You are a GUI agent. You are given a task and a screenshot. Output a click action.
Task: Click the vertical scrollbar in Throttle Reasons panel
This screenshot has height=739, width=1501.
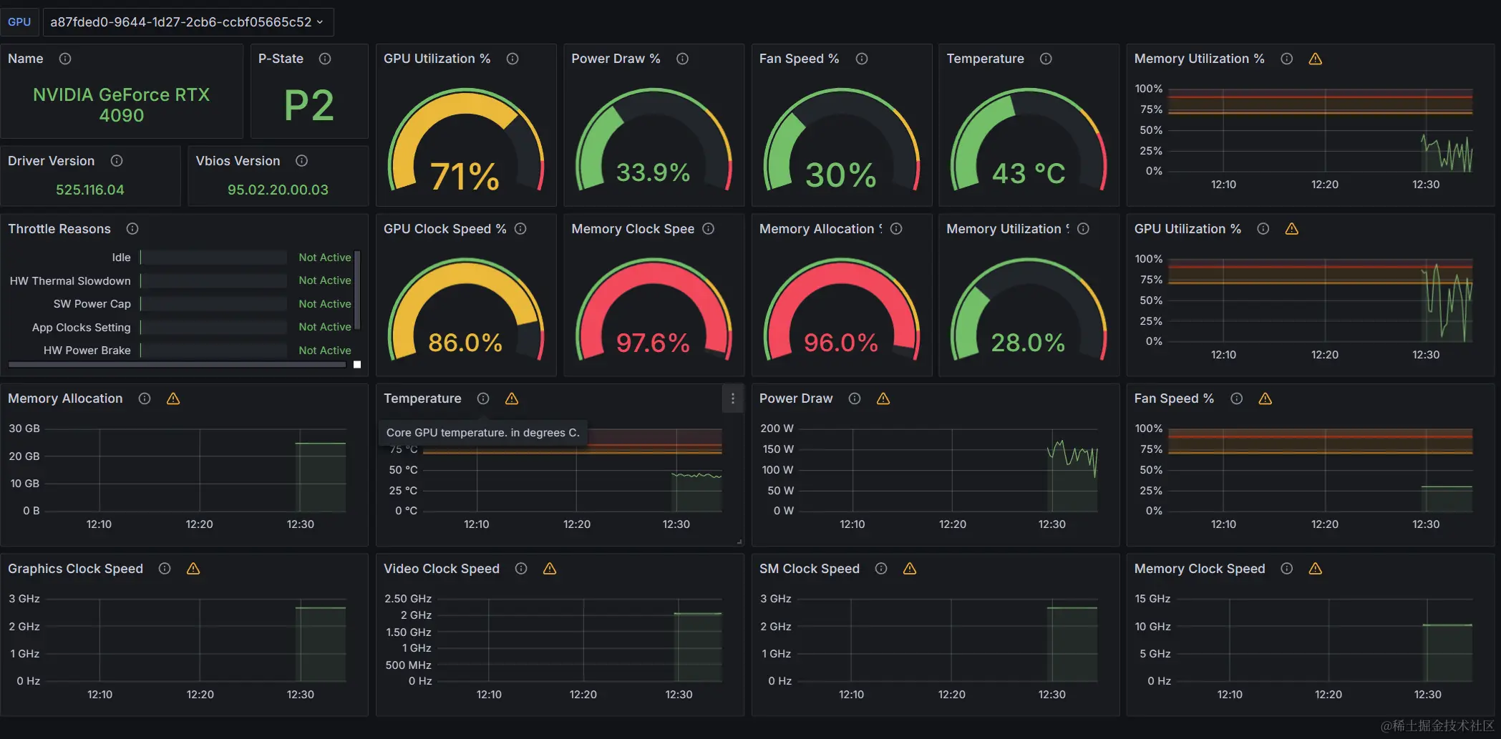[x=357, y=290]
